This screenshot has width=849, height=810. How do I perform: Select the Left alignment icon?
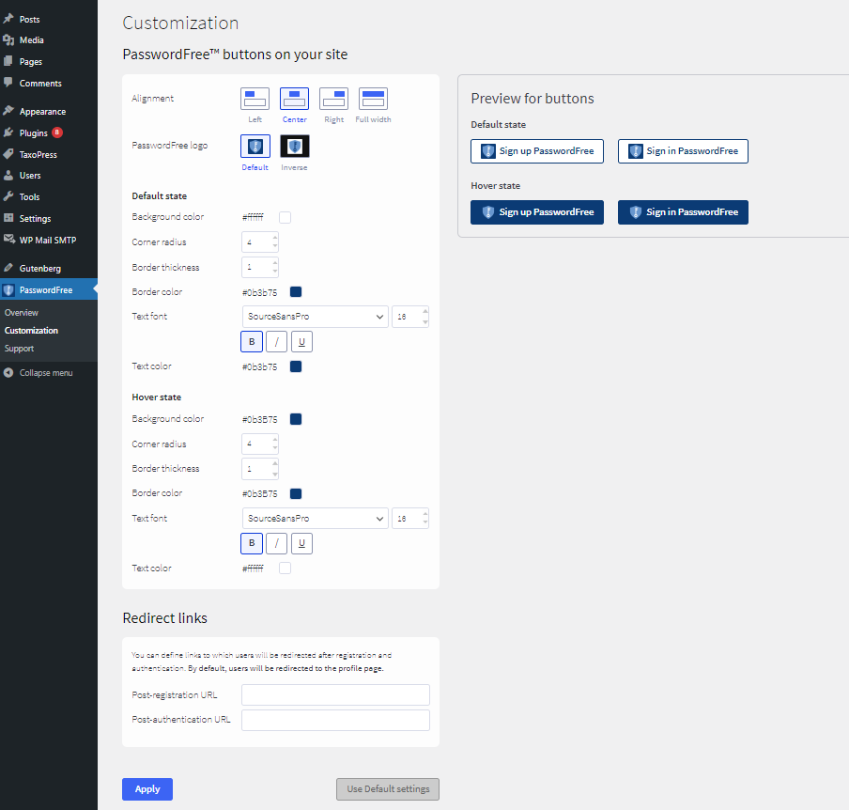point(255,99)
